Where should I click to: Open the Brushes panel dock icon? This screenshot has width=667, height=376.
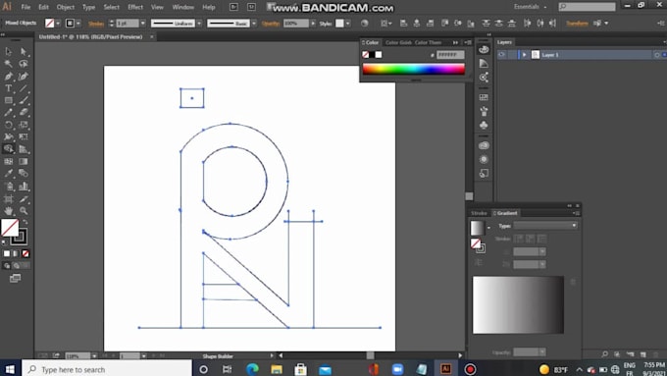[x=484, y=112]
